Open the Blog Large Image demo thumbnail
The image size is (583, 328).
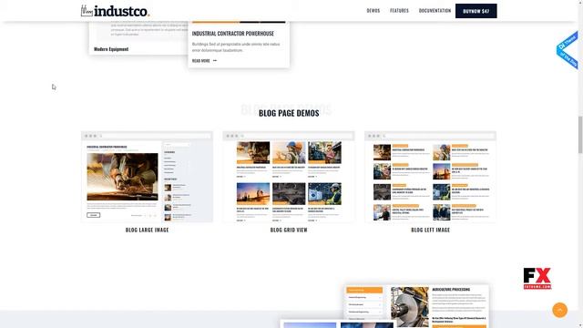[x=148, y=177]
